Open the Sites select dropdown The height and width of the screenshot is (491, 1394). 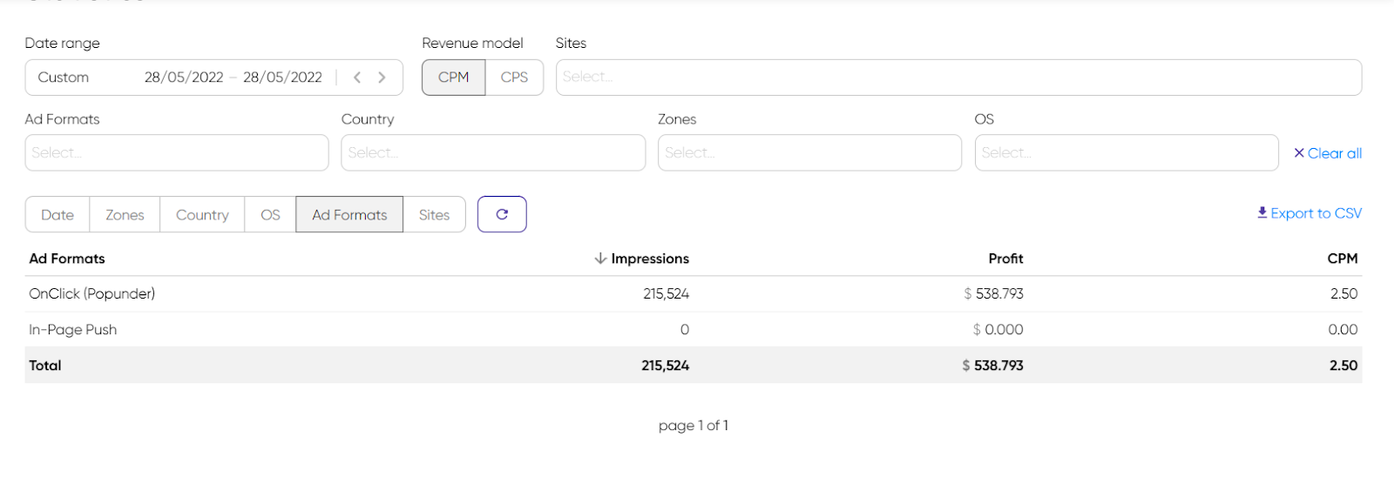(x=958, y=77)
